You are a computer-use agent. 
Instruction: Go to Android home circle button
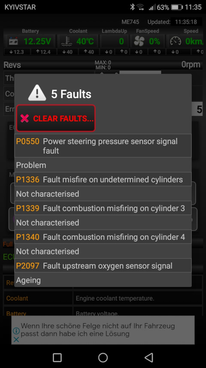tap(103, 358)
